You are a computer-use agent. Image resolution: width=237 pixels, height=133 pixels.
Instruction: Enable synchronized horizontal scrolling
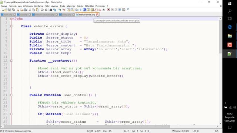coord(72,10)
